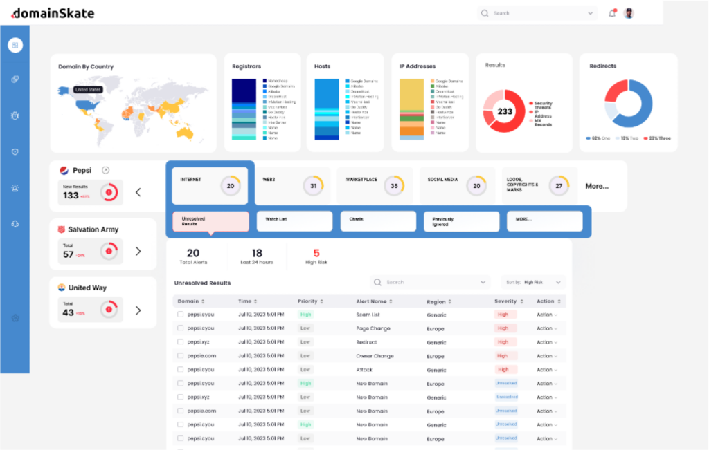Select the Redirect row checkbox
This screenshot has width=709, height=450.
pos(181,341)
